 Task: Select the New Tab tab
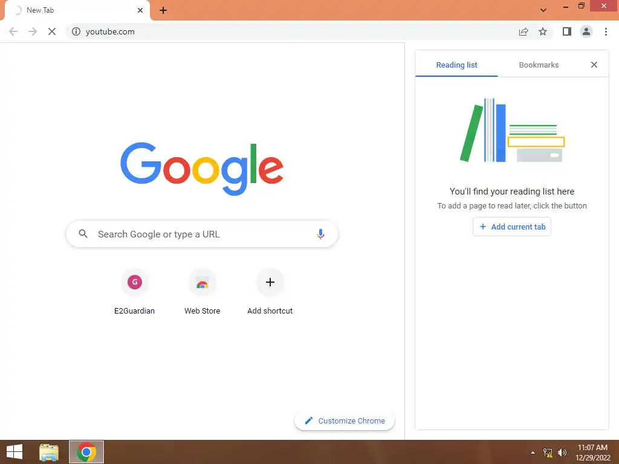point(77,10)
